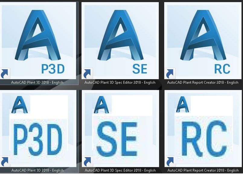Select Report Creator 2018 label under enlarged RC

click(203, 170)
